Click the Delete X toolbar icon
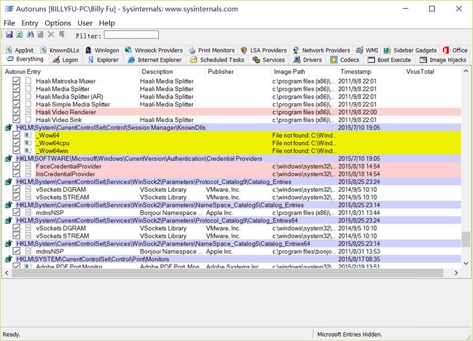This screenshot has height=341, width=473. click(51, 34)
